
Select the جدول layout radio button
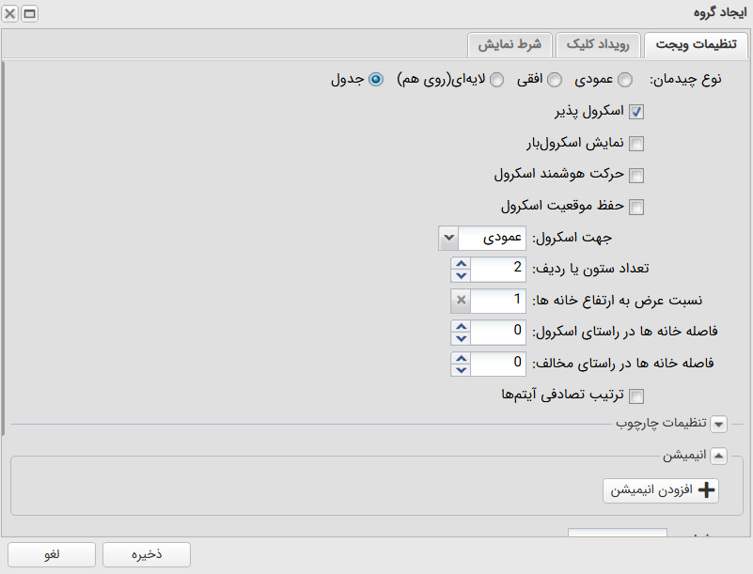(x=375, y=80)
